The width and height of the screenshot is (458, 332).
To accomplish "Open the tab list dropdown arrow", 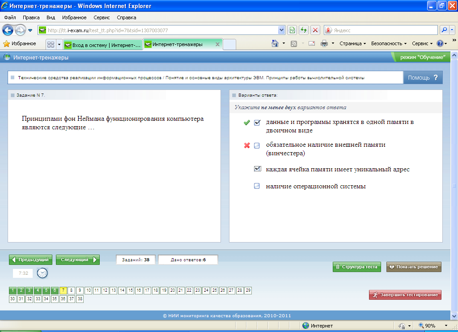I will tap(59, 44).
